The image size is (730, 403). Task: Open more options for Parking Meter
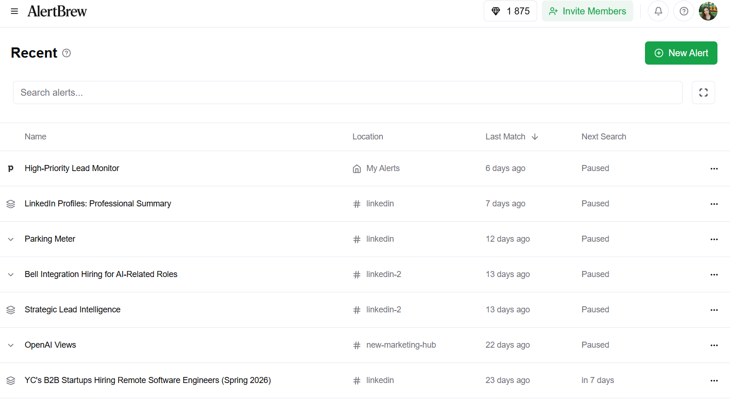click(x=714, y=239)
